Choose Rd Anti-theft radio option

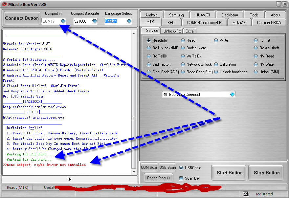tap(266, 48)
